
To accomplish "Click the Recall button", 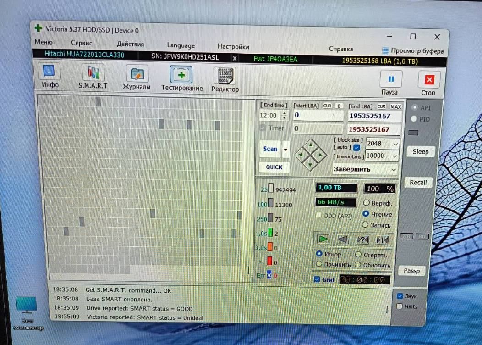I will click(418, 182).
